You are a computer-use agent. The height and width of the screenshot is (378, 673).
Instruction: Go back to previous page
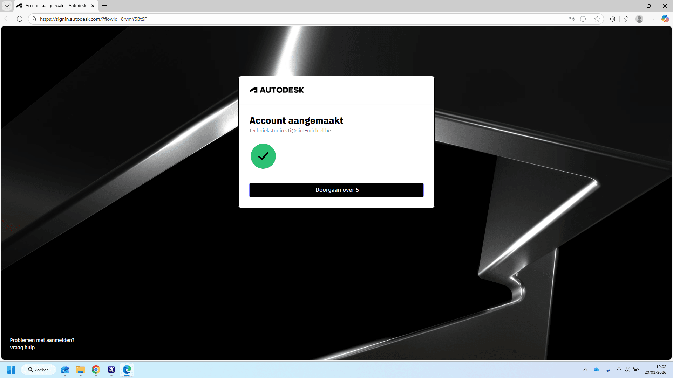[7, 19]
